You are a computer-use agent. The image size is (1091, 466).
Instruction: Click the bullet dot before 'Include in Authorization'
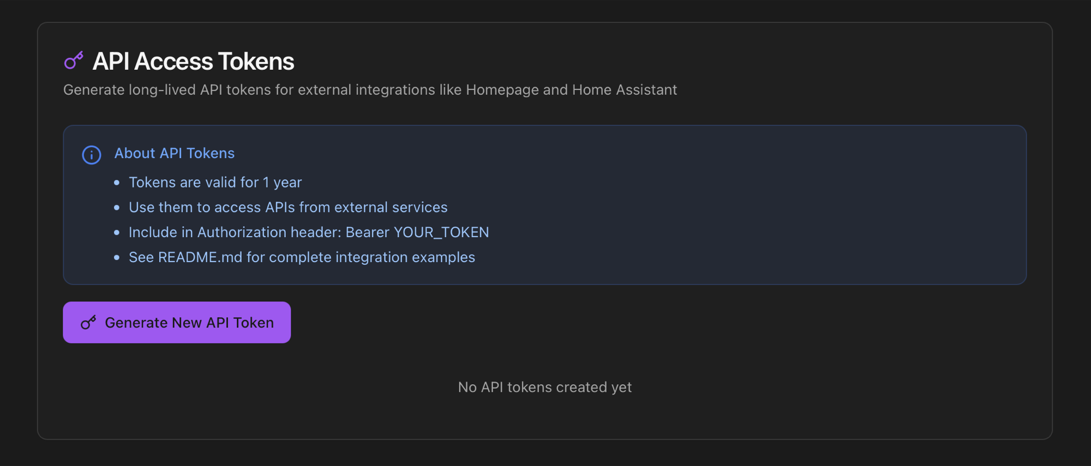(x=117, y=233)
